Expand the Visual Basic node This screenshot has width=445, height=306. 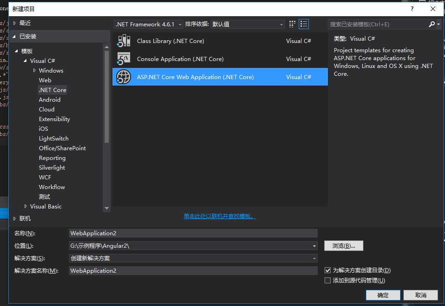click(25, 206)
